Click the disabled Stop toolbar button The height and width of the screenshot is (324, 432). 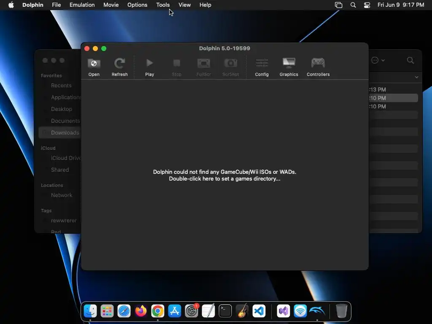tap(177, 67)
